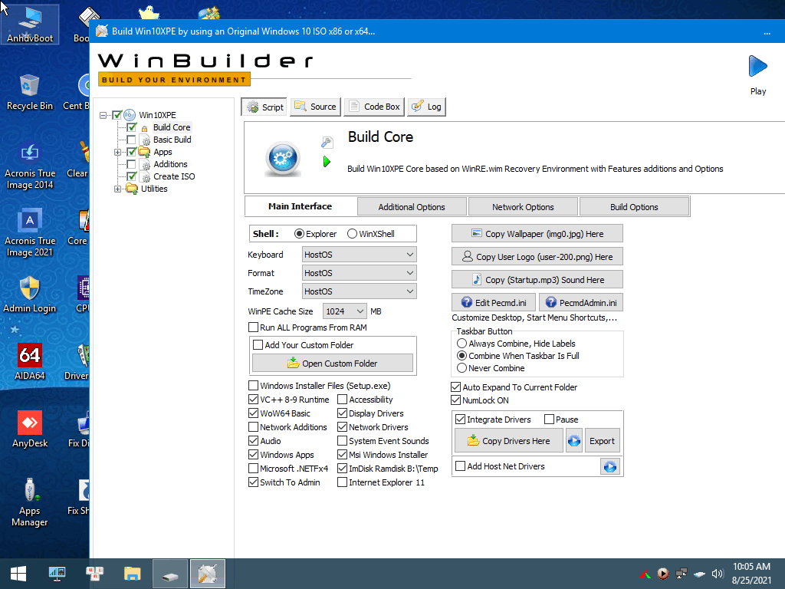785x589 pixels.
Task: Open the Network Options tab
Action: [x=523, y=207]
